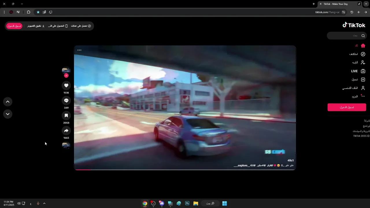Open Photoshop from the taskbar

tap(187, 203)
